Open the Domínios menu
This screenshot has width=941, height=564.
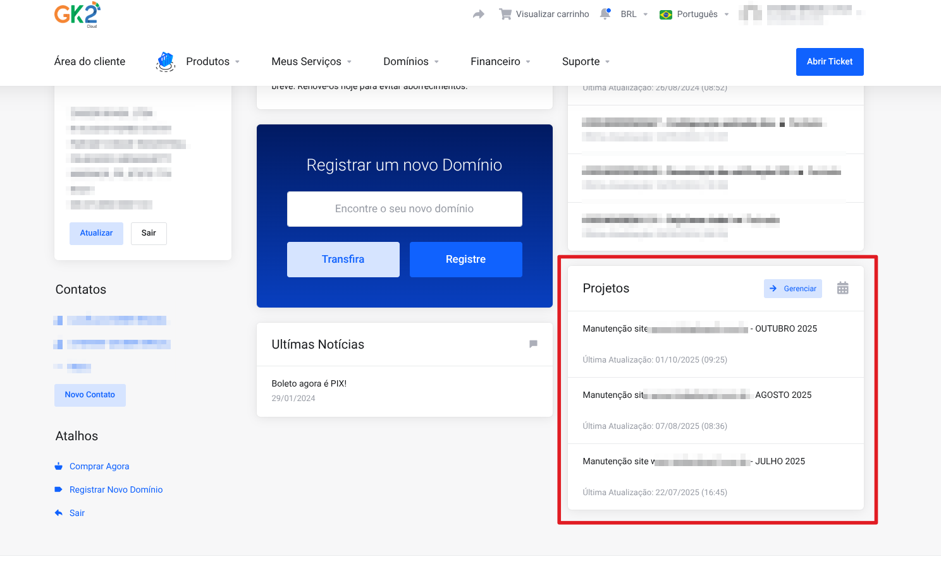click(x=410, y=61)
